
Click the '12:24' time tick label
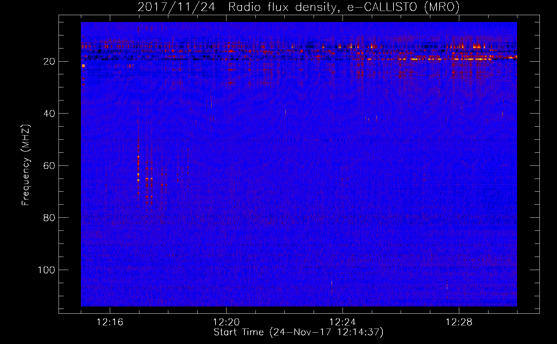click(x=343, y=322)
